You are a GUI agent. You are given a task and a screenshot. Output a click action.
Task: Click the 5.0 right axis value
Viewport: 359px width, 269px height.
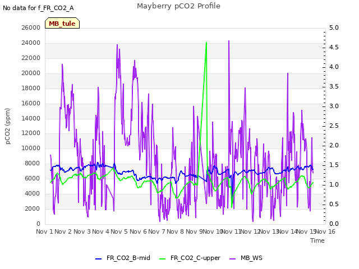[334, 27]
